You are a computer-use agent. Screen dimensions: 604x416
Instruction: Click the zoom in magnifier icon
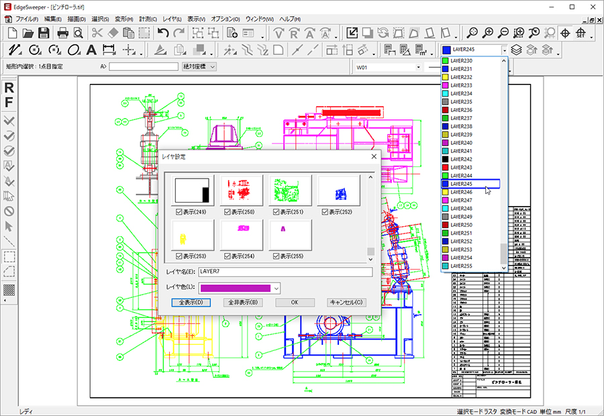pyautogui.click(x=488, y=32)
